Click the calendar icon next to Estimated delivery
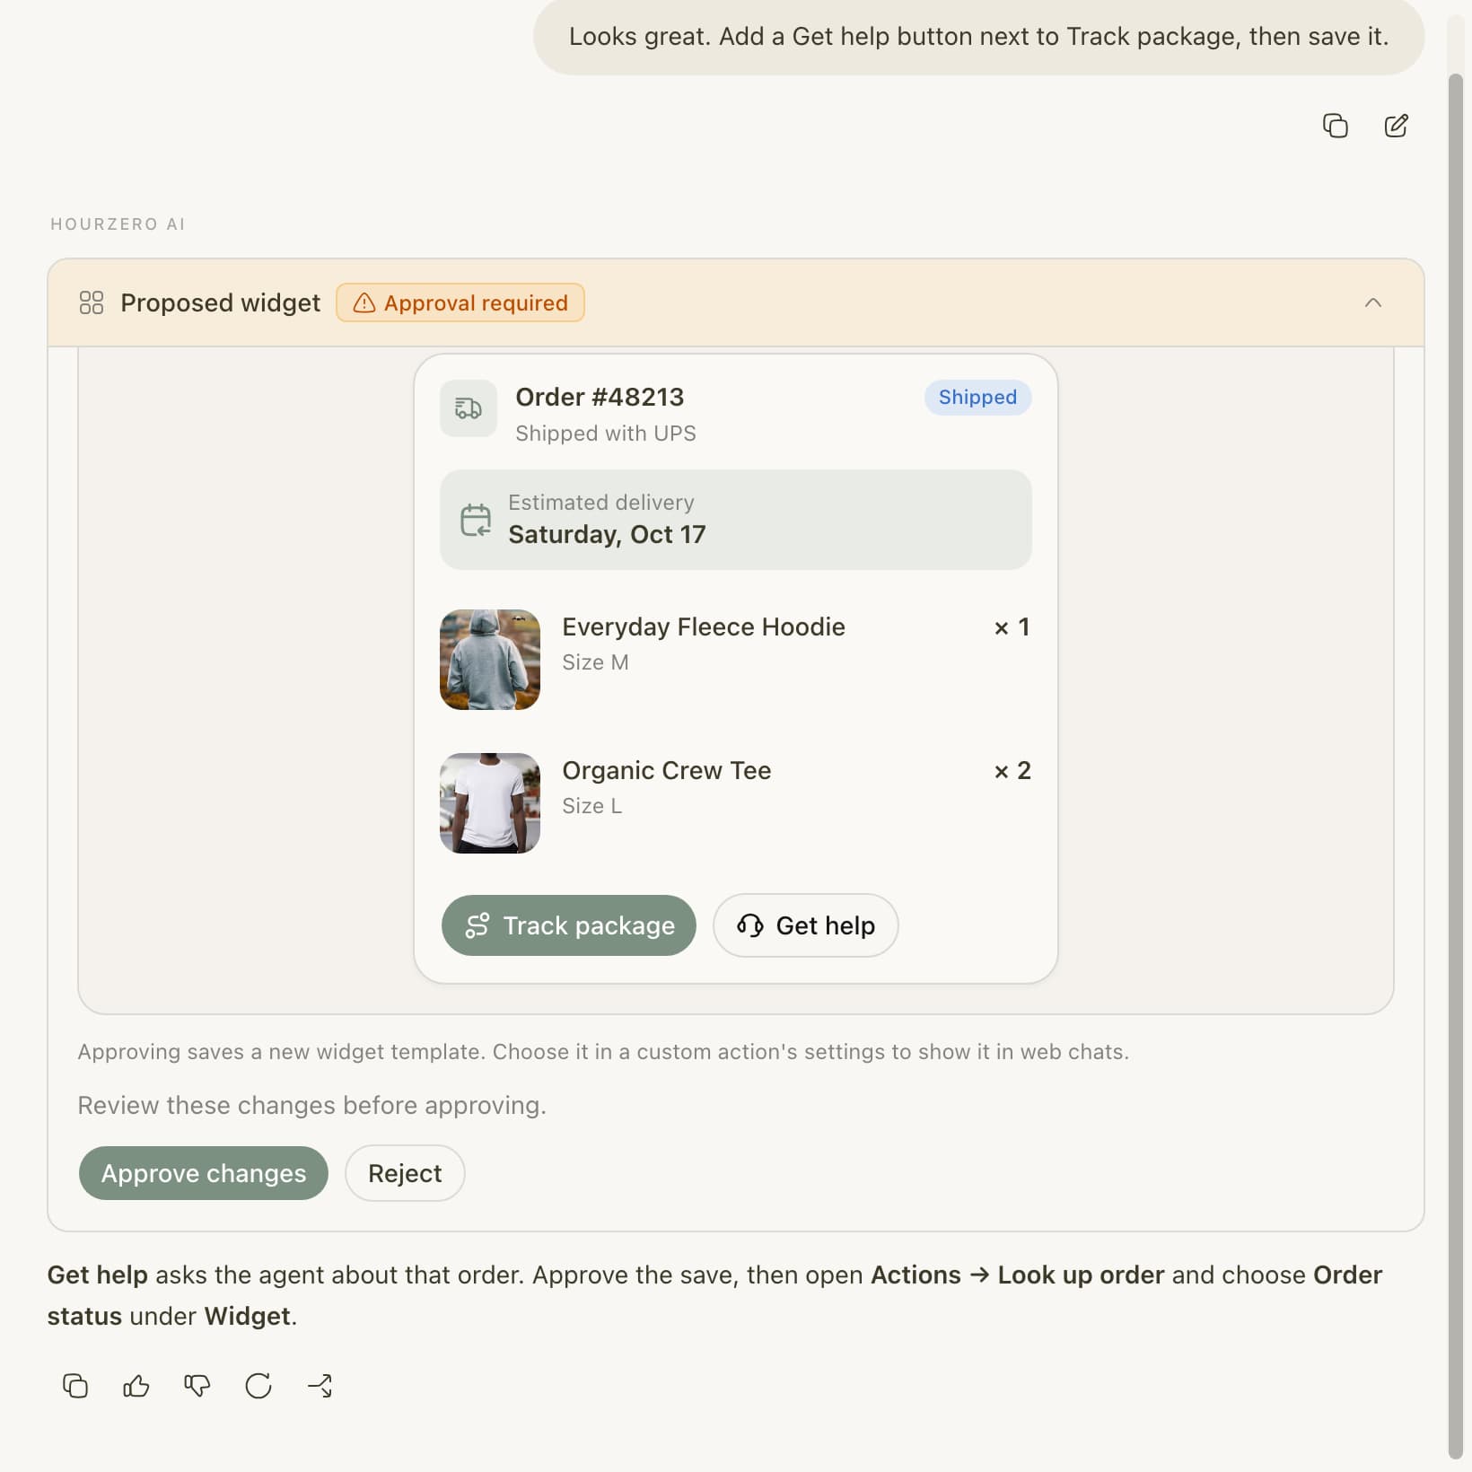1472x1472 pixels. tap(476, 520)
